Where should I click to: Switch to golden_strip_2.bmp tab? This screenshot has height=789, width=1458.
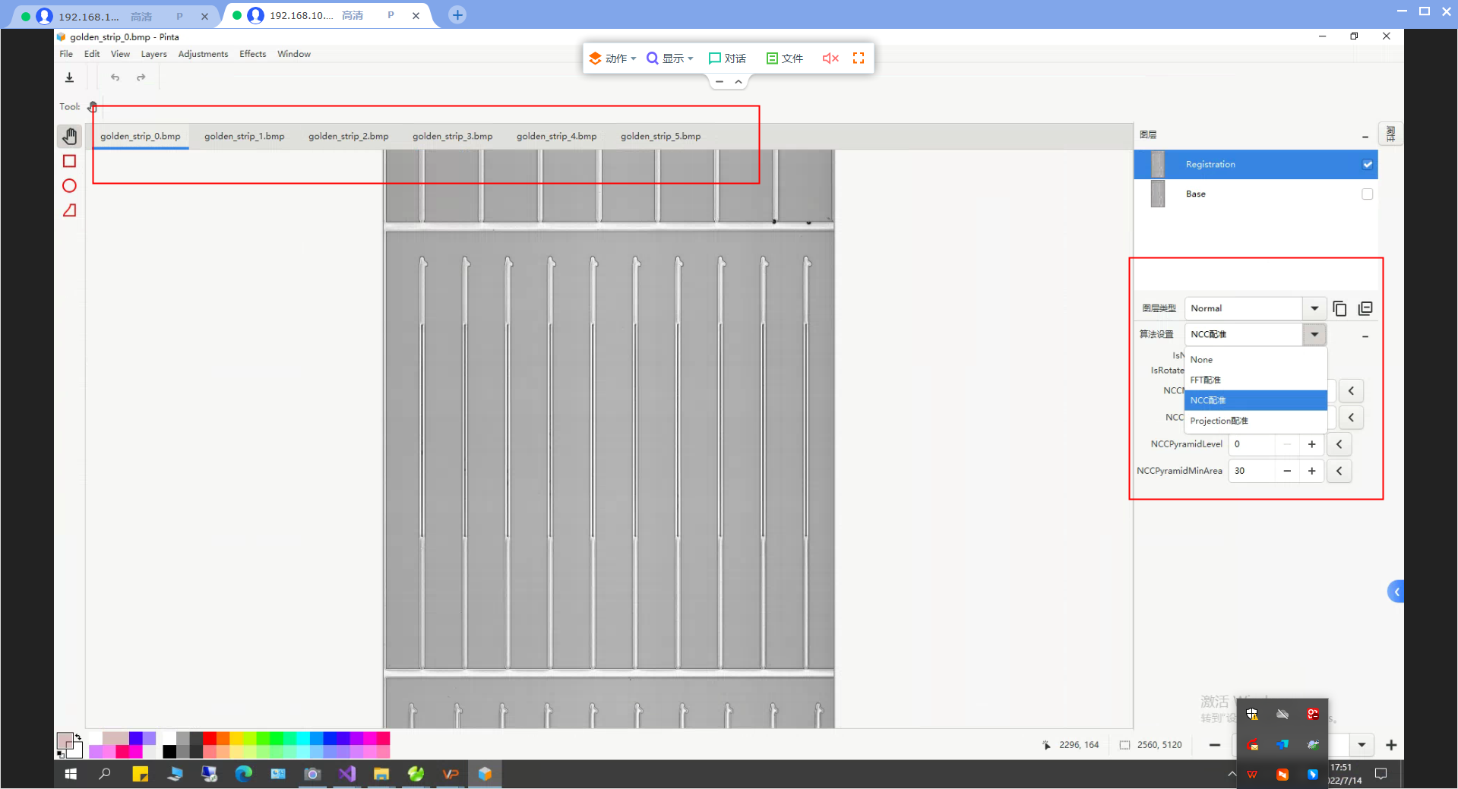pyautogui.click(x=349, y=137)
